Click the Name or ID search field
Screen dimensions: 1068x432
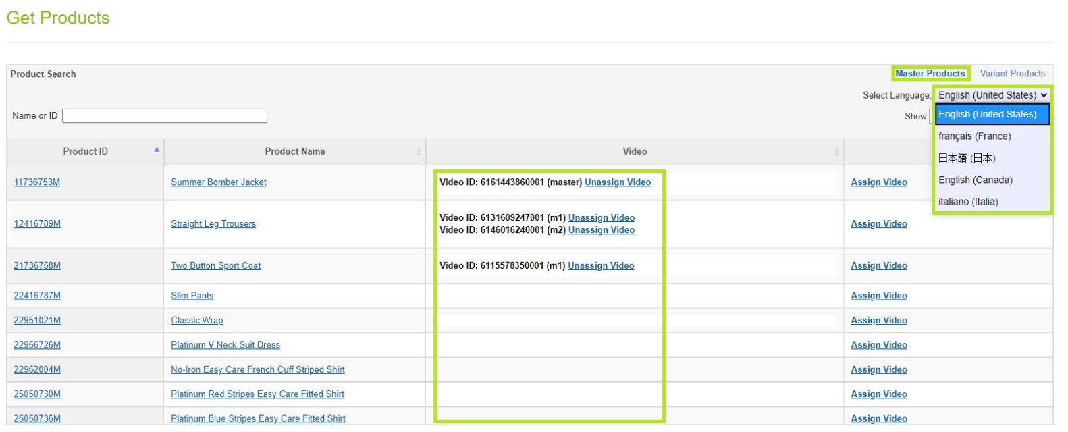click(165, 116)
